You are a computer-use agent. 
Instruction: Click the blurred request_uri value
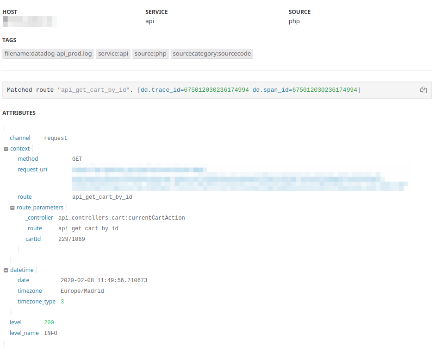(x=240, y=179)
